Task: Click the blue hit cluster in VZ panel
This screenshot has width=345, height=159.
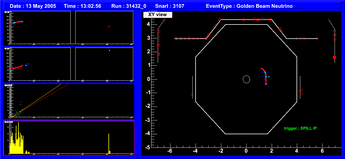Action: 27,64
